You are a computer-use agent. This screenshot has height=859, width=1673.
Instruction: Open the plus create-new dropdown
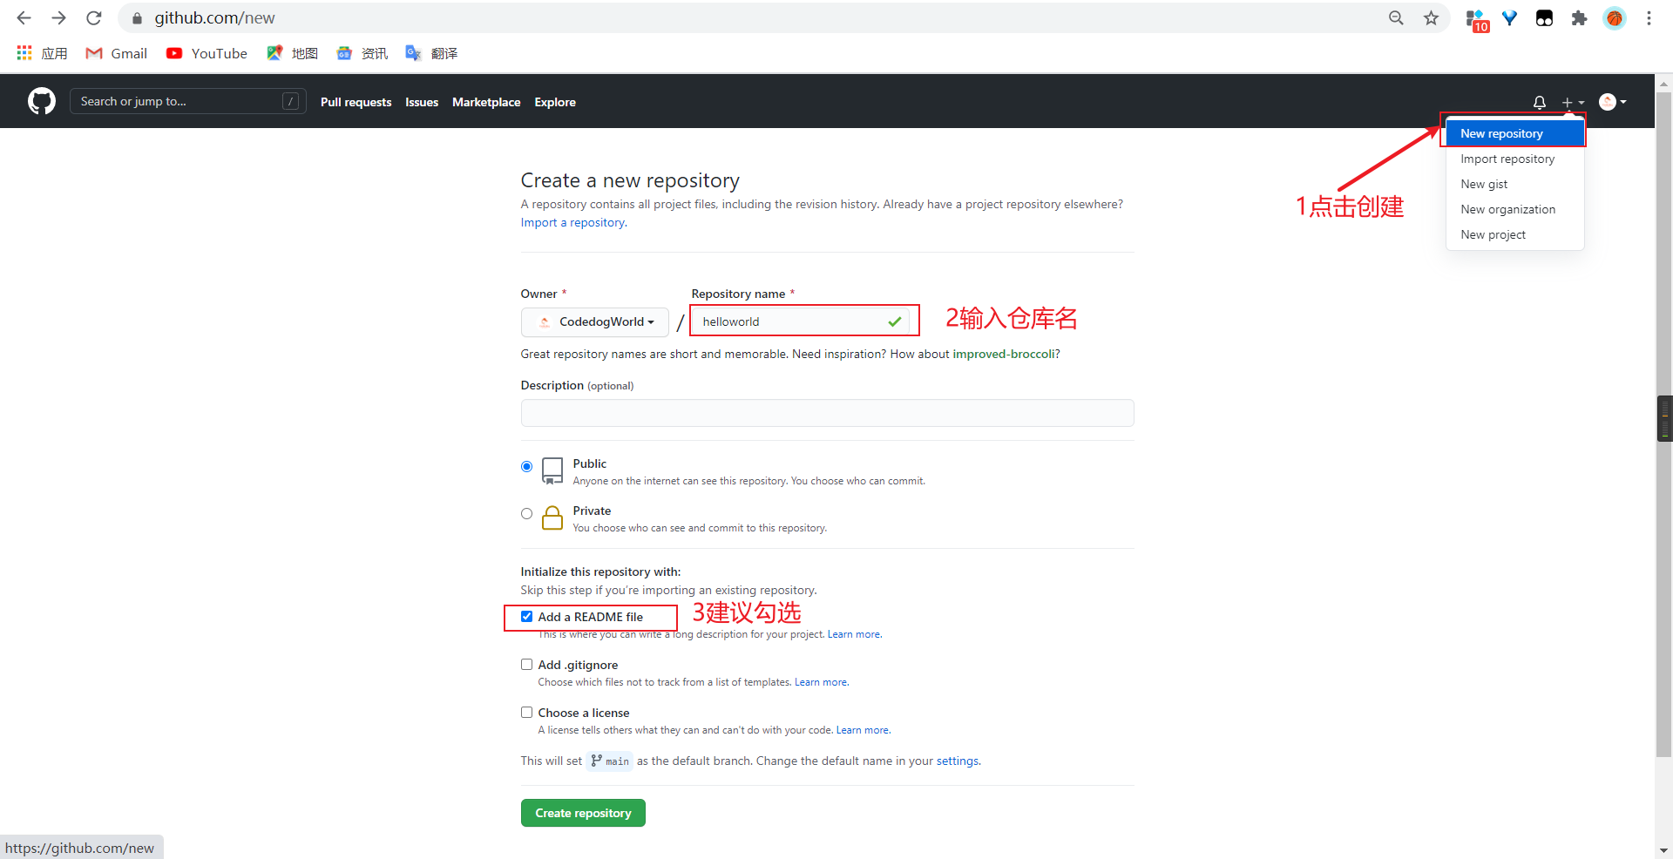[1573, 102]
